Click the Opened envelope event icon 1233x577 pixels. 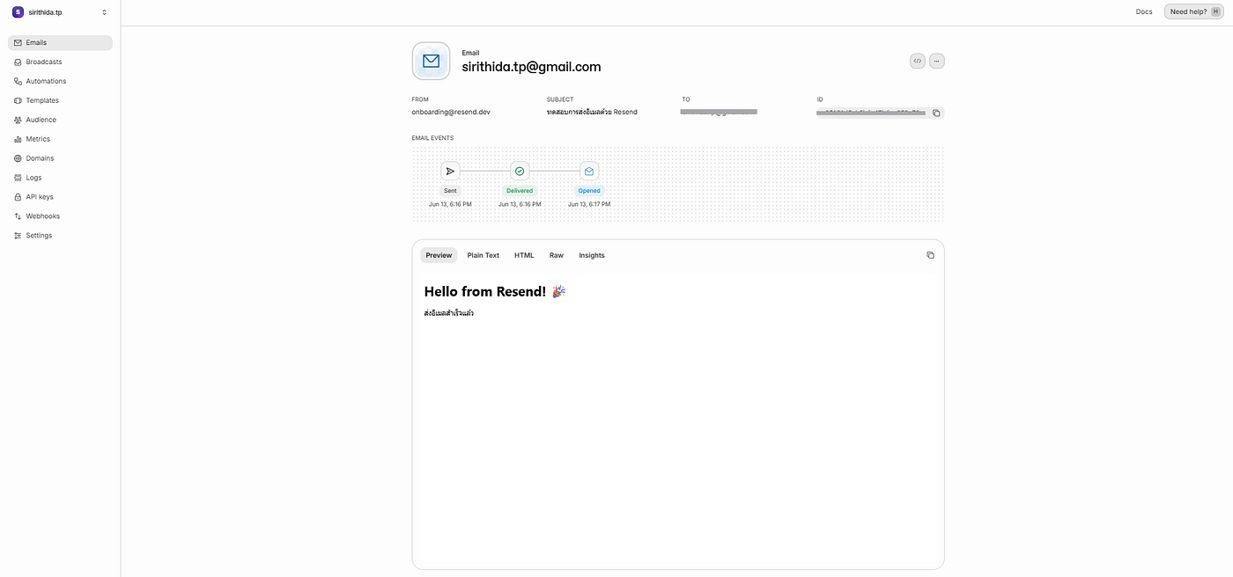click(x=589, y=172)
